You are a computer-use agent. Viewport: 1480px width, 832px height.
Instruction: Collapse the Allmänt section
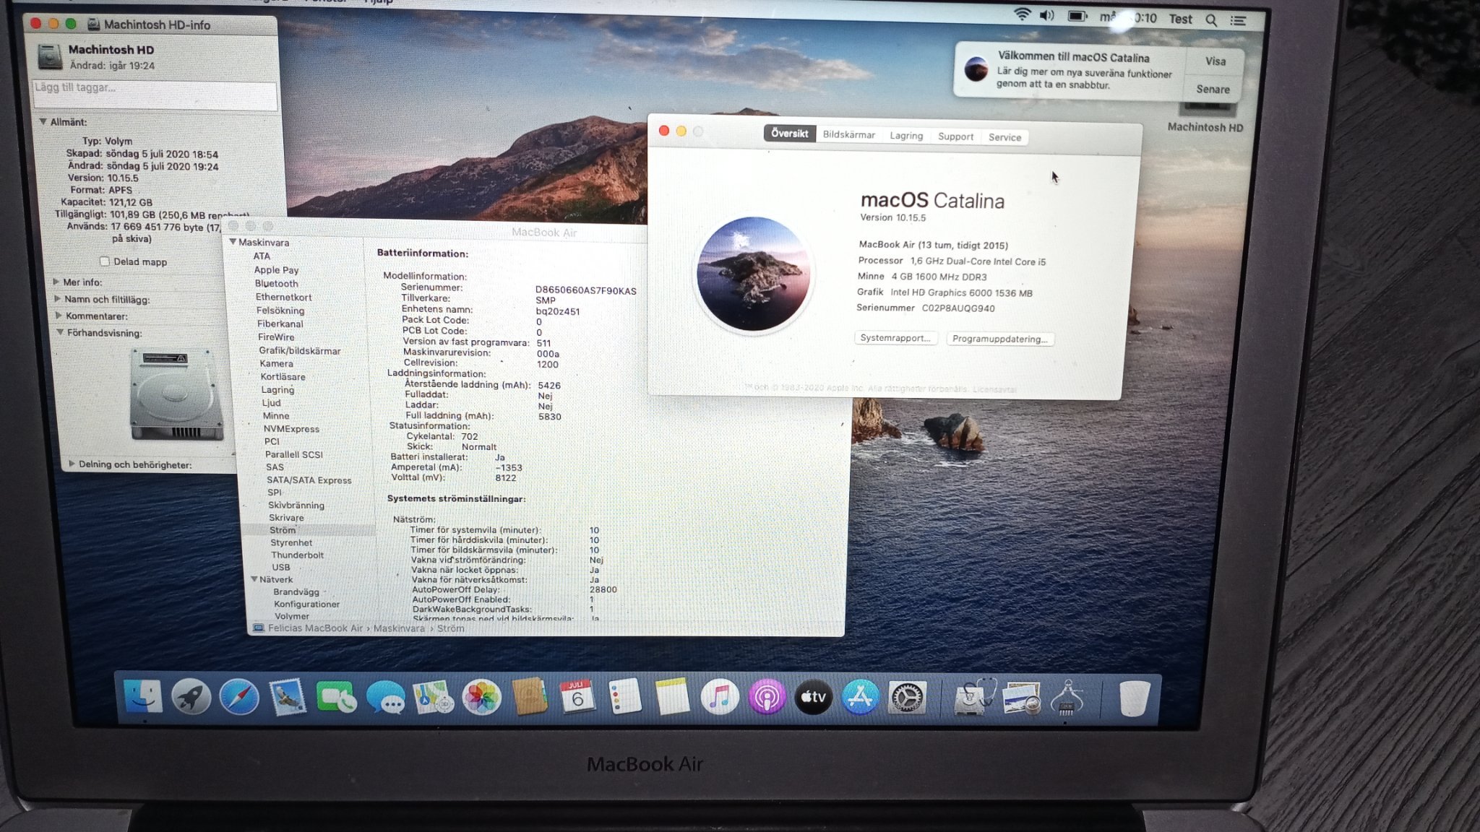43,122
